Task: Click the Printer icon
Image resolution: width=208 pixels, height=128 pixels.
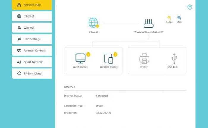Action: tap(144, 58)
